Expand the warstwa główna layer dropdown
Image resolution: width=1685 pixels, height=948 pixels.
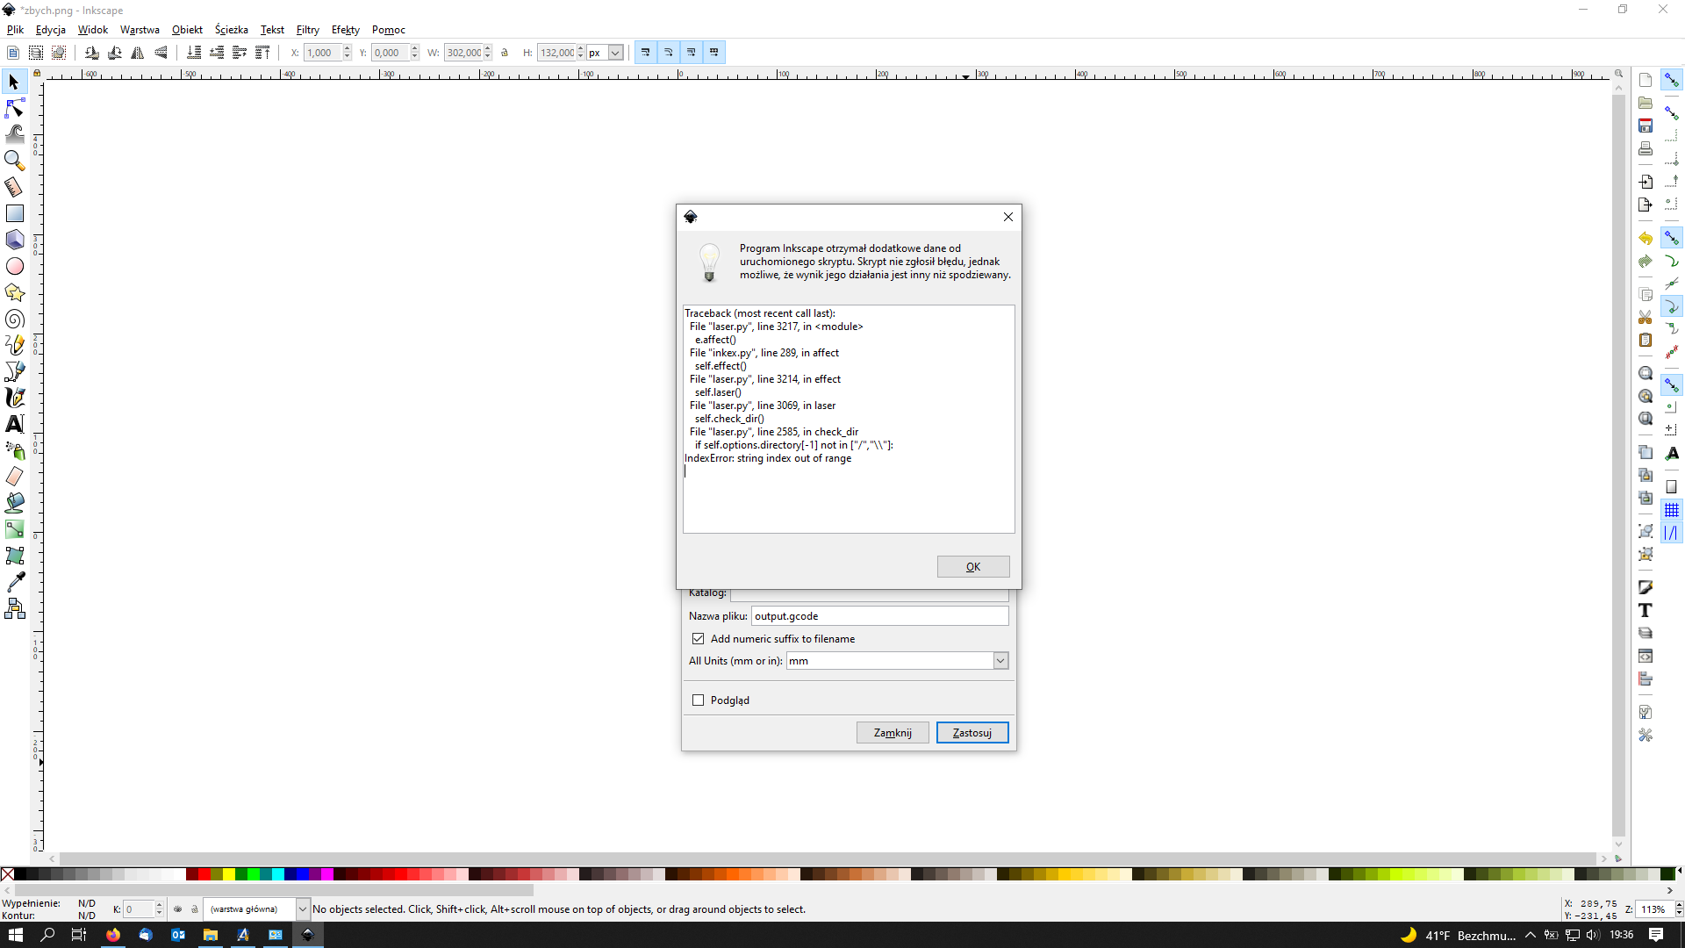pos(302,909)
